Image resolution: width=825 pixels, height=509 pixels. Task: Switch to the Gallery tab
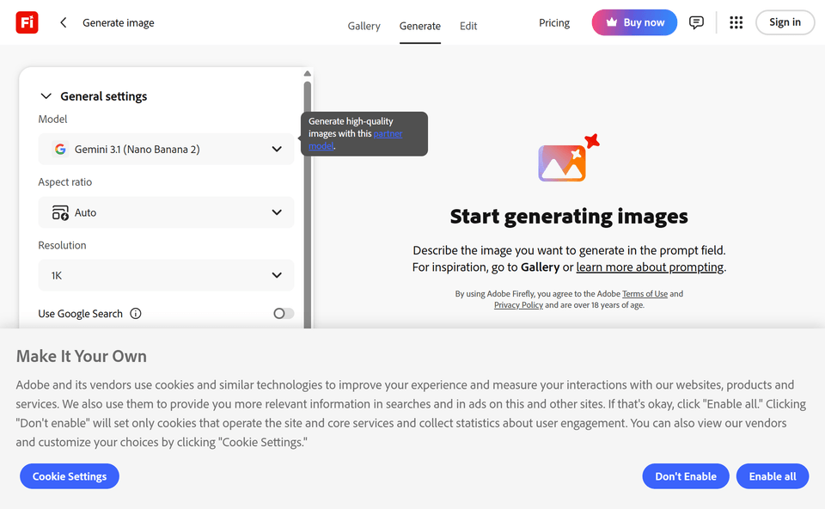click(364, 26)
